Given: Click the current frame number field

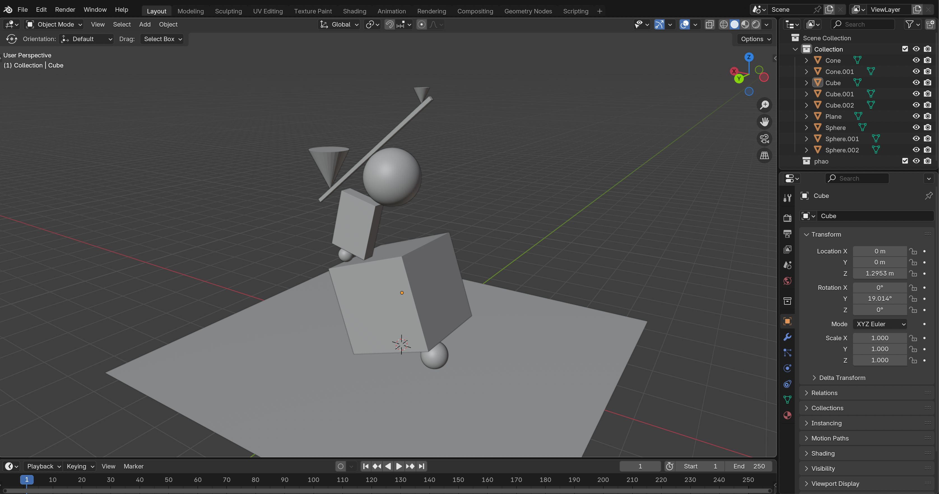Looking at the screenshot, I should 640,466.
